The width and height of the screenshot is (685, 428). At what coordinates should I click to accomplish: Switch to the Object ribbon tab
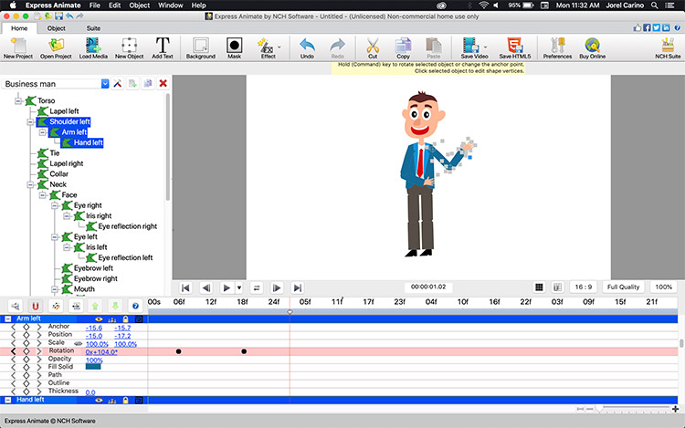point(57,28)
